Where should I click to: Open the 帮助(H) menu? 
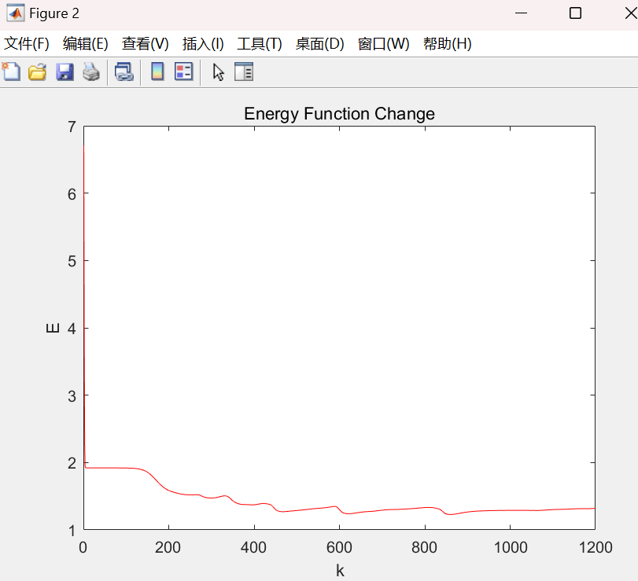pos(447,44)
